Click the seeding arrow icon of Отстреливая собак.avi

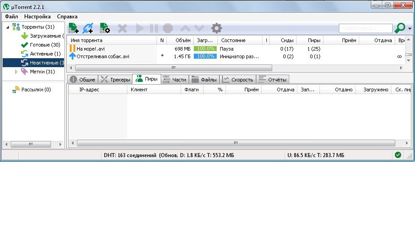[72, 56]
